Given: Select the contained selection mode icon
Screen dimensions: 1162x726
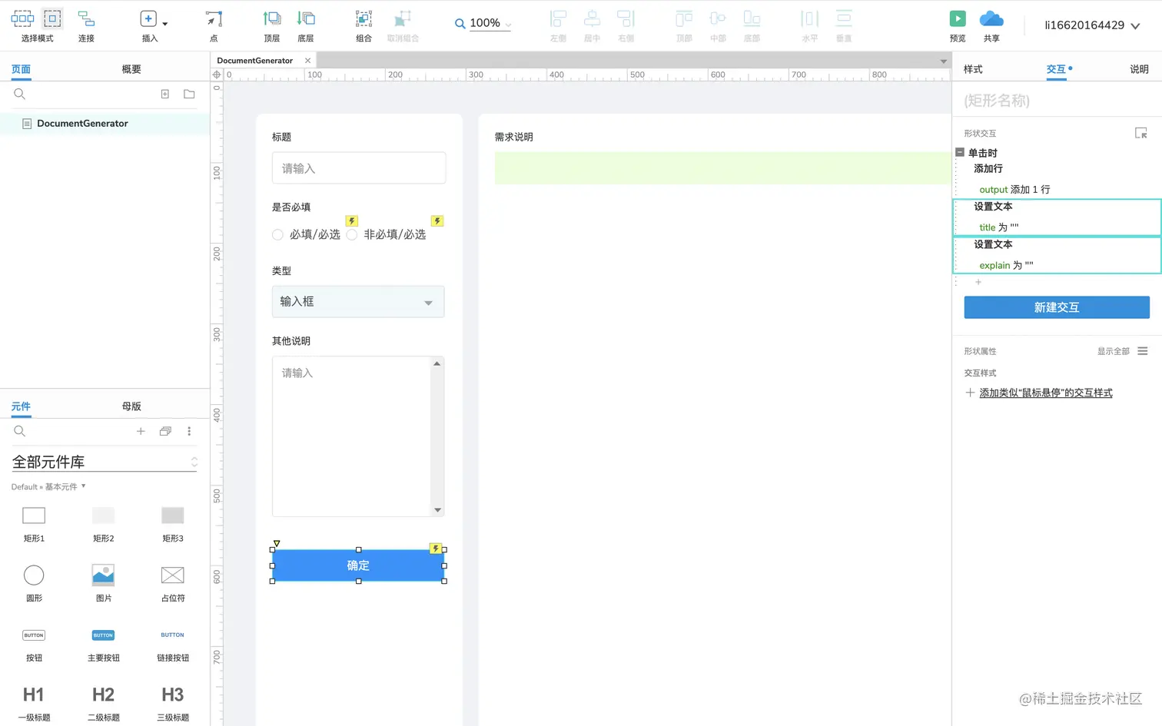Looking at the screenshot, I should pos(52,18).
